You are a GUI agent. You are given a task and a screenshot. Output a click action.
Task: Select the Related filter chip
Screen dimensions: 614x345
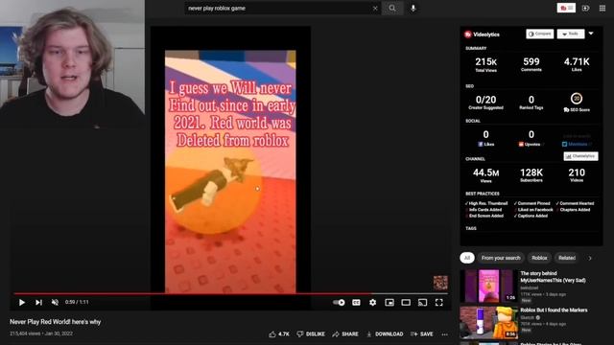click(x=567, y=258)
